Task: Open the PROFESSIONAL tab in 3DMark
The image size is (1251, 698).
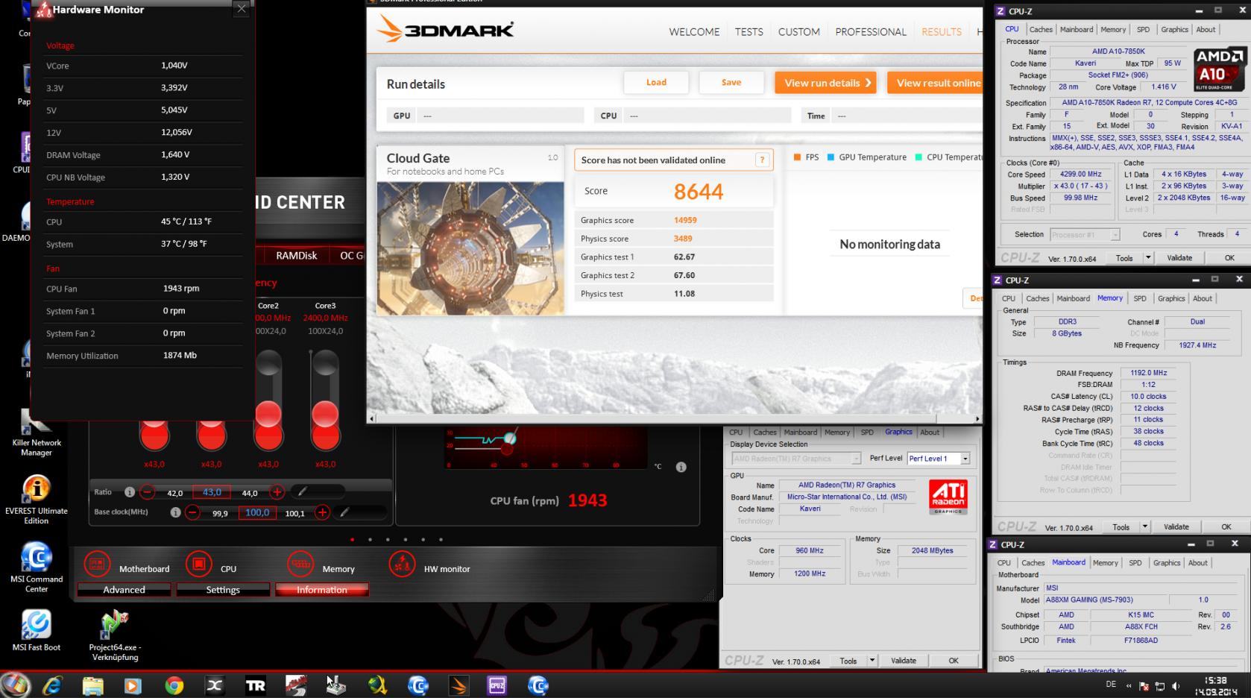Action: 871,31
